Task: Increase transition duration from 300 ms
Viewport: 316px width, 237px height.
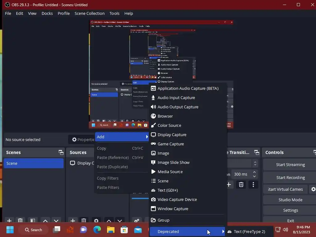Action: 255,172
